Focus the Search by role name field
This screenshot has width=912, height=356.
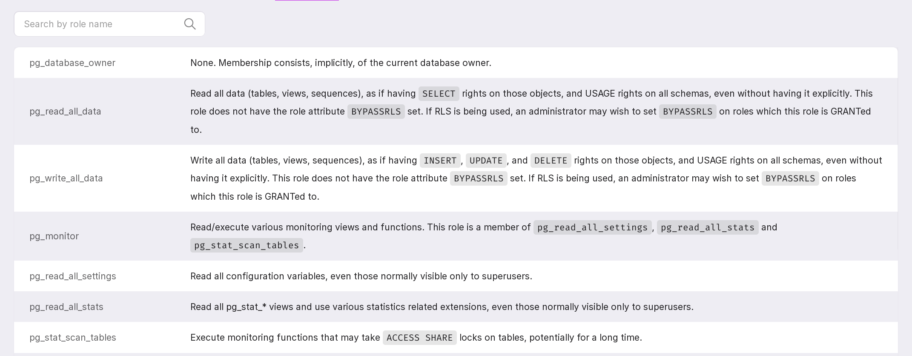(98, 24)
